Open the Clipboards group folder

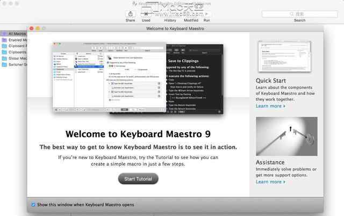pyautogui.click(x=13, y=52)
